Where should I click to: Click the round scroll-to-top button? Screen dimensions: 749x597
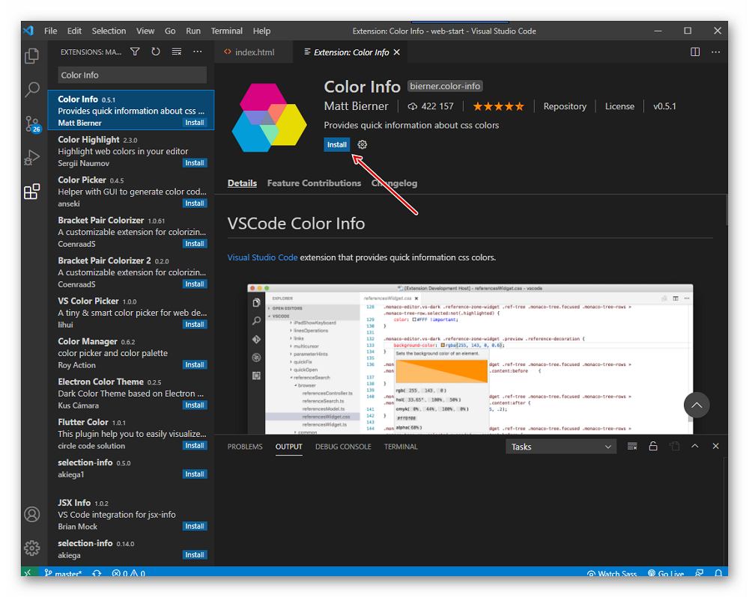pyautogui.click(x=697, y=405)
